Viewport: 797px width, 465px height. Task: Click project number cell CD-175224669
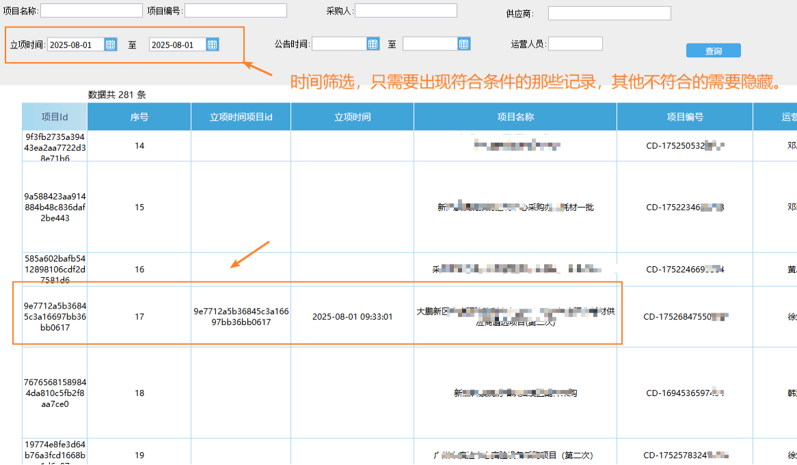click(x=685, y=269)
